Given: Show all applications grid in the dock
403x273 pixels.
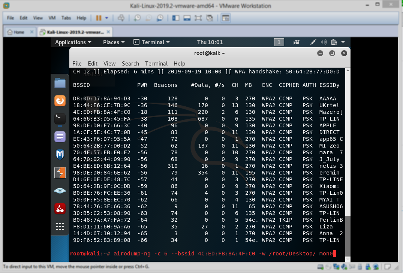Looking at the screenshot, I should pyautogui.click(x=60, y=226).
